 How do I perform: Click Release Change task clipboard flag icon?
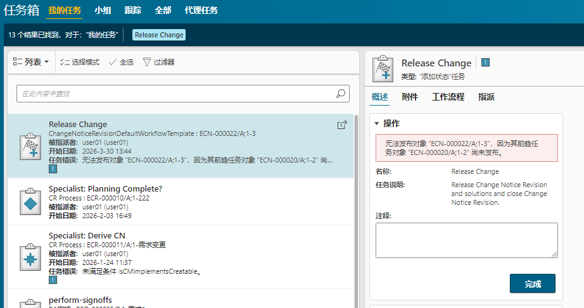(29, 146)
